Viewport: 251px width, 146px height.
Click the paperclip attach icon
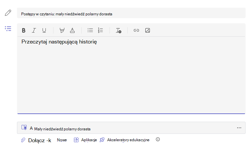point(23,140)
